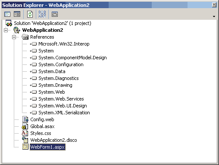Select the WebApplication2.disco file
The height and width of the screenshot is (165, 219).
point(53,140)
